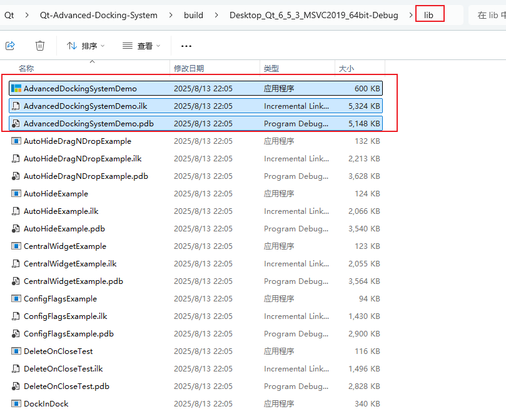This screenshot has width=506, height=414.
Task: Expand chevron after Qt-Advanced-Docking-System breadcrumb
Action: (x=171, y=15)
